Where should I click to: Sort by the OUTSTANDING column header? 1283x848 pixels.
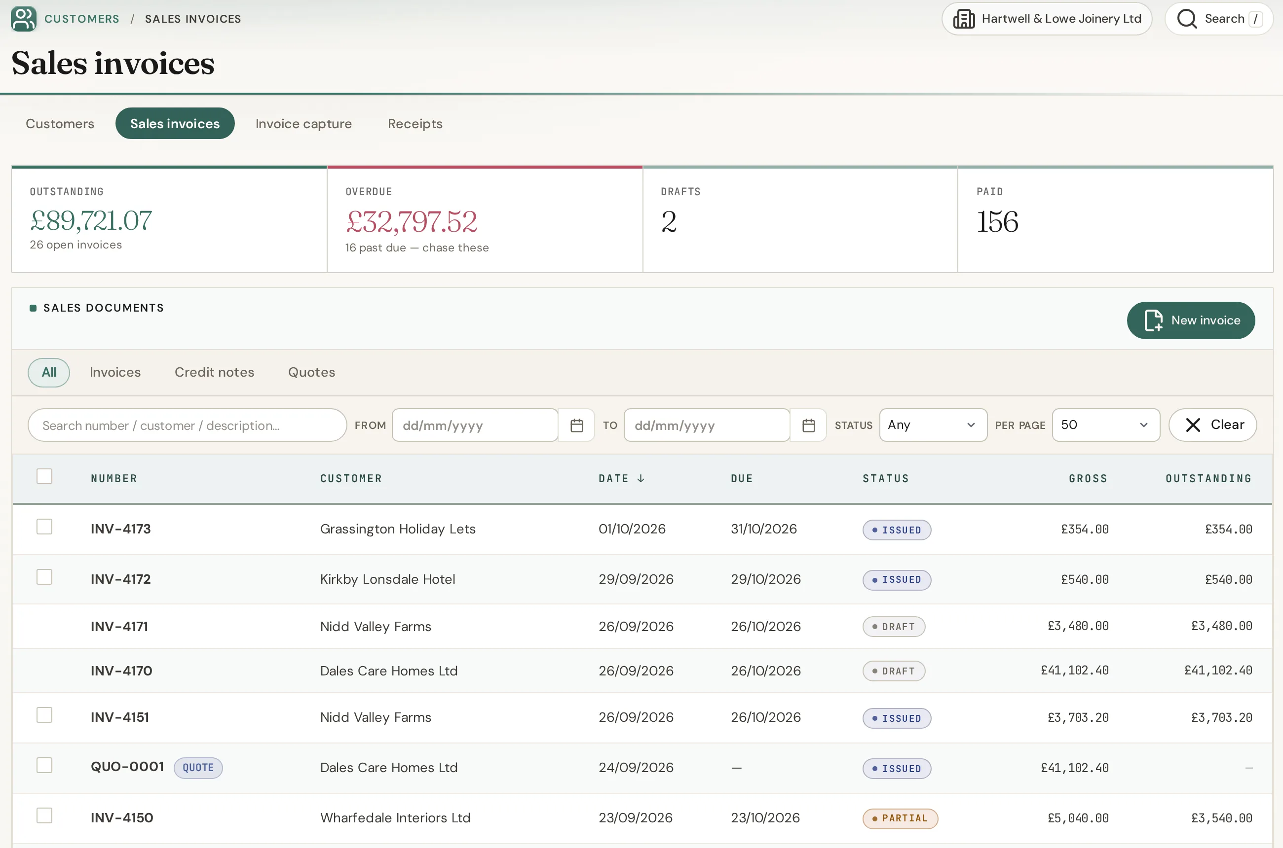1208,479
